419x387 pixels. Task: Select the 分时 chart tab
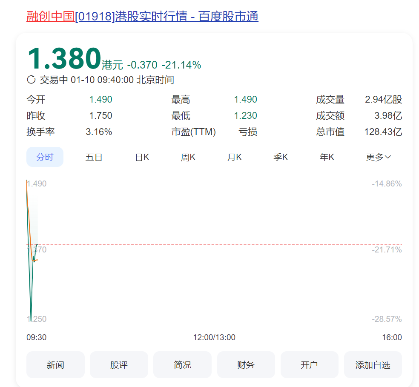[45, 157]
